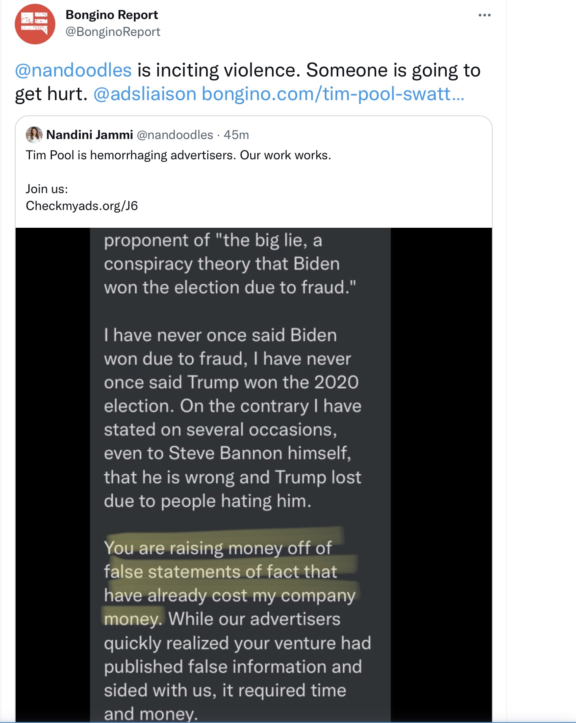The height and width of the screenshot is (723, 576).
Task: Click the @nandoodles mention in the tweet text
Action: [x=73, y=70]
